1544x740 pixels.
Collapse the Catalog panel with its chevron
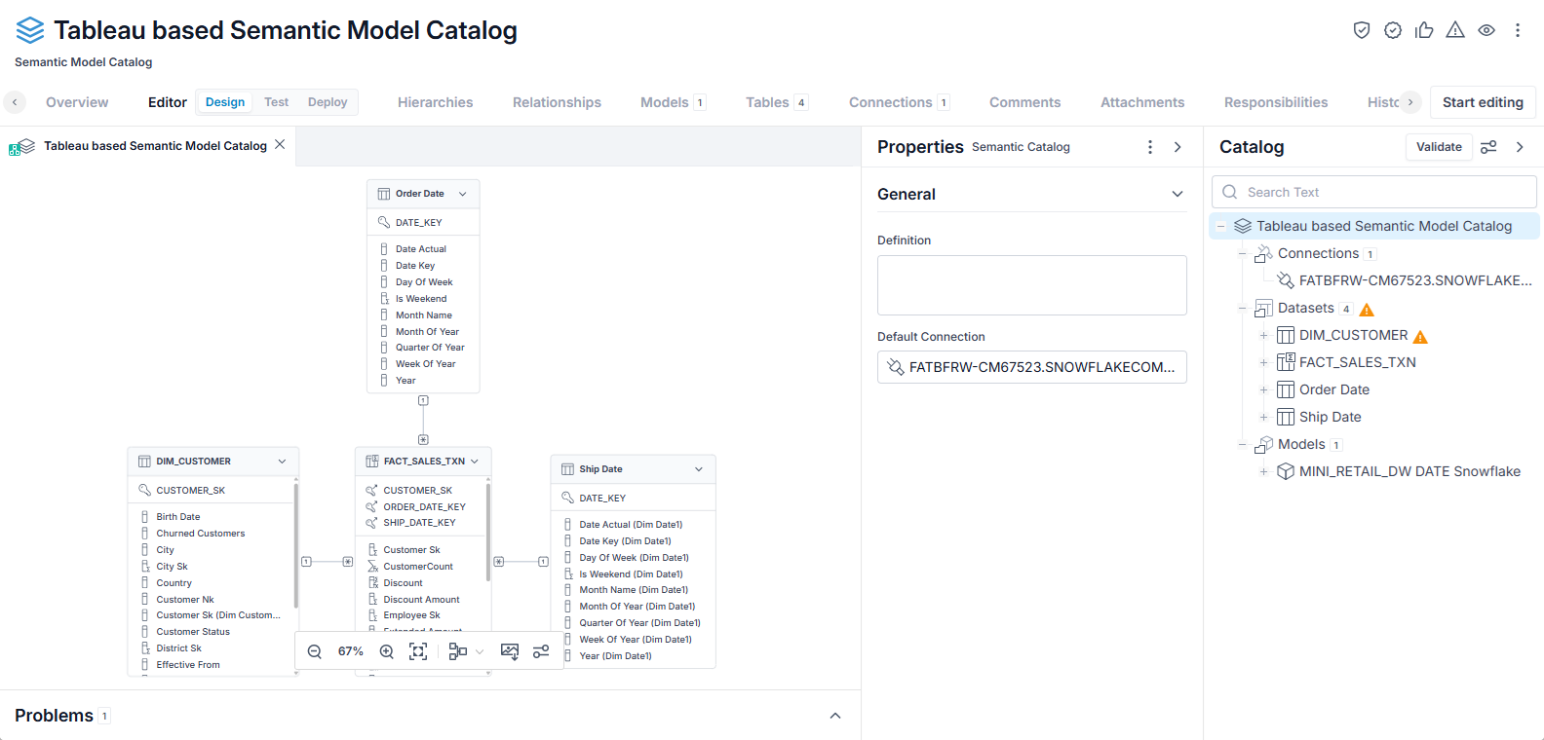1520,147
